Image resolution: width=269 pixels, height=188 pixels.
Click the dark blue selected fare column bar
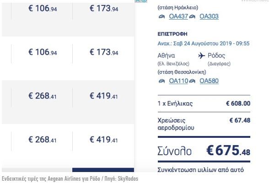click(x=103, y=170)
